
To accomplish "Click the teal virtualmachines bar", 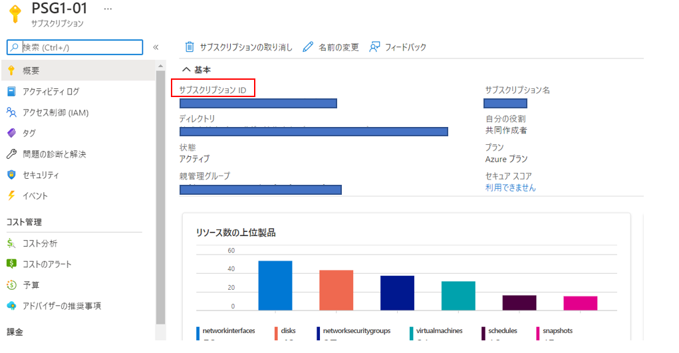I will pos(459,296).
